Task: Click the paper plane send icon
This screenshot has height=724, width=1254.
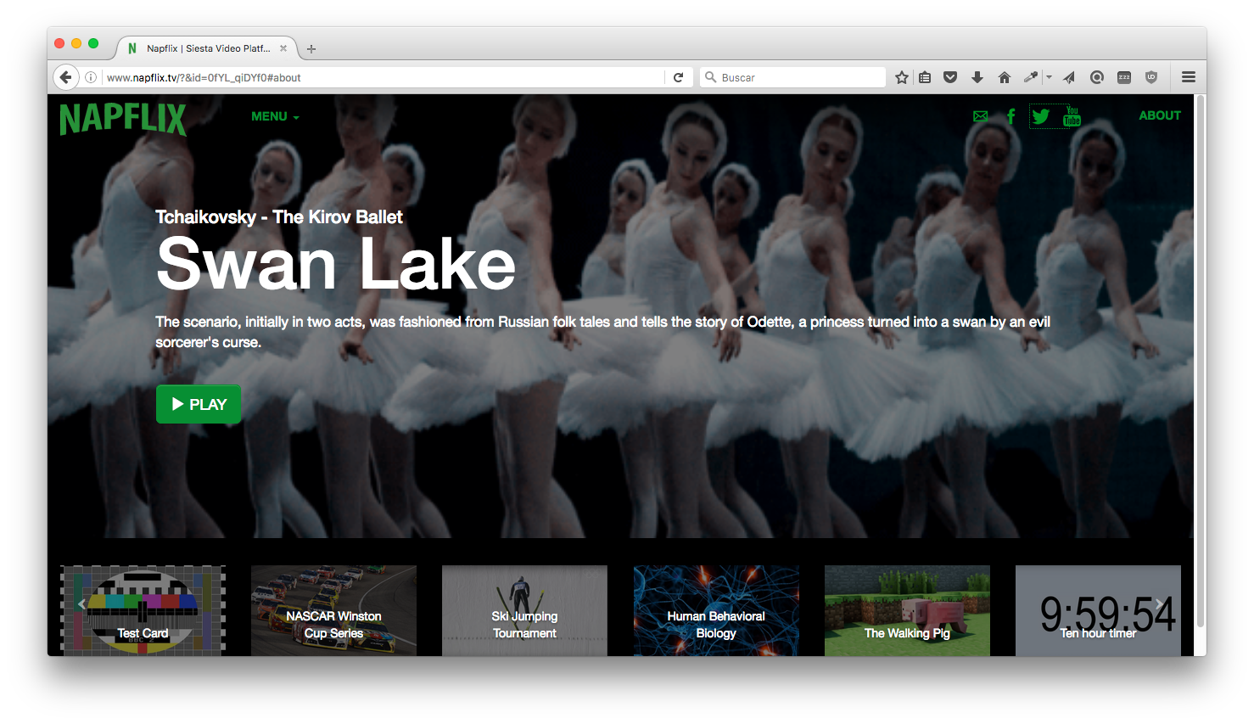Action: point(1069,77)
